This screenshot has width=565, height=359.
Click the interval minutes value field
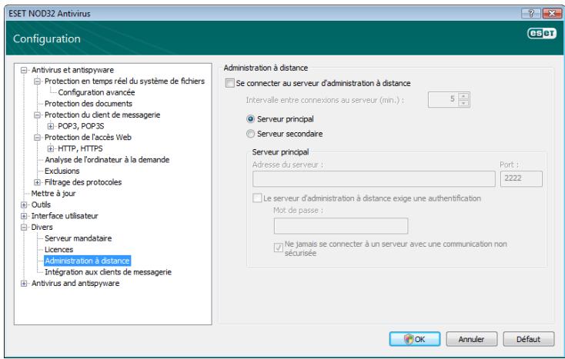[x=443, y=100]
